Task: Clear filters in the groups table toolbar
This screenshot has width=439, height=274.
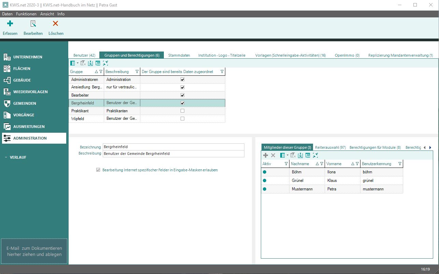Action: (83, 63)
